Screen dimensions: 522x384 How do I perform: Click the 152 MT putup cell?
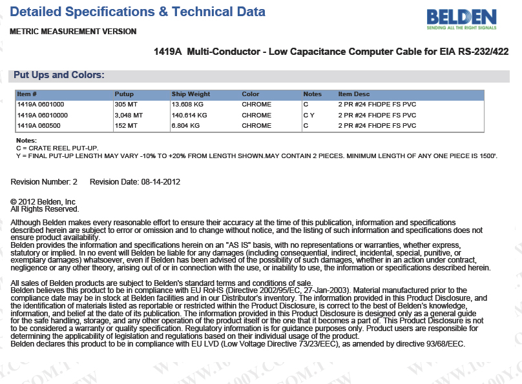pyautogui.click(x=125, y=125)
